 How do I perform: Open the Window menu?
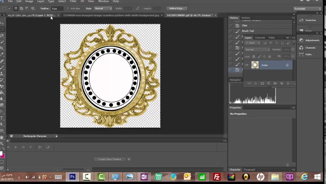tap(103, 1)
